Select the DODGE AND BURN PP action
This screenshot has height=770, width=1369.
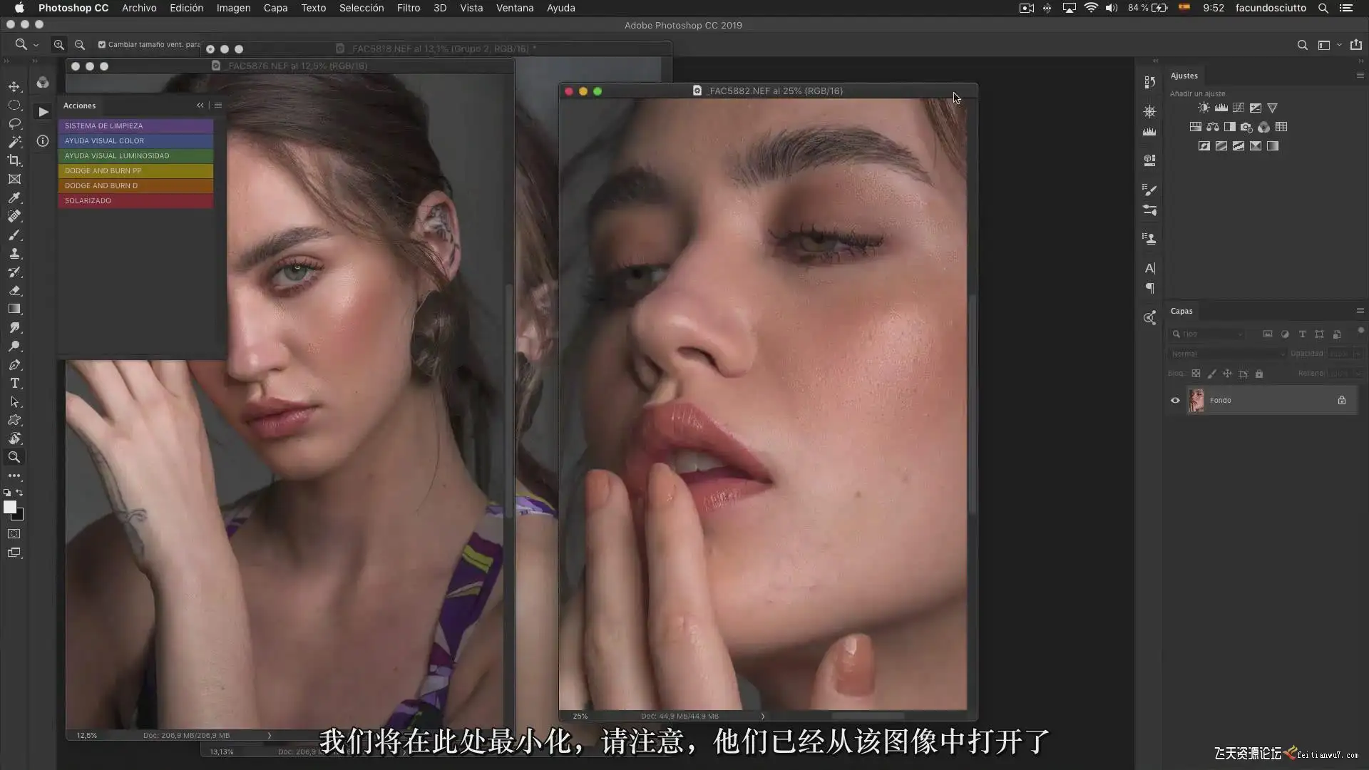pyautogui.click(x=135, y=170)
